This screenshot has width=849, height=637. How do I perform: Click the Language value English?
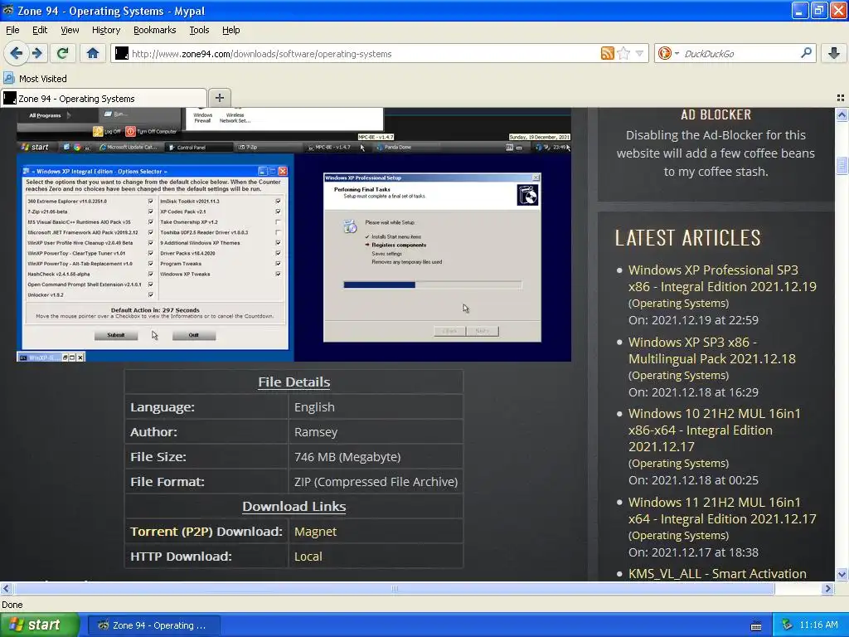pyautogui.click(x=314, y=406)
